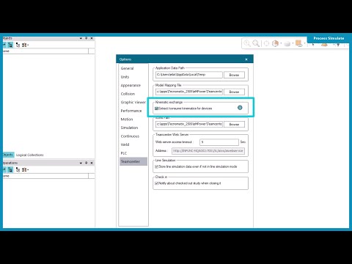
Task: Select the Performance options category
Action: (x=131, y=111)
